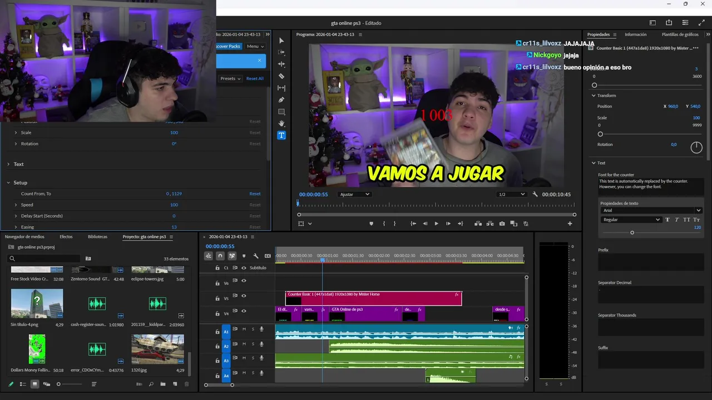
Task: Collapse the Text section in Propiedades
Action: click(x=594, y=163)
